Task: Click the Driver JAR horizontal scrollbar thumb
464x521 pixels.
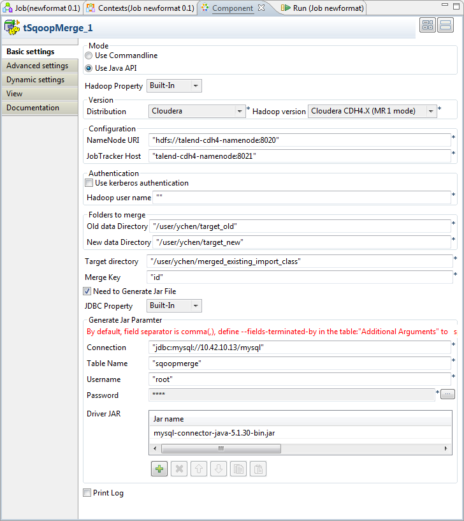Action: tap(221, 448)
